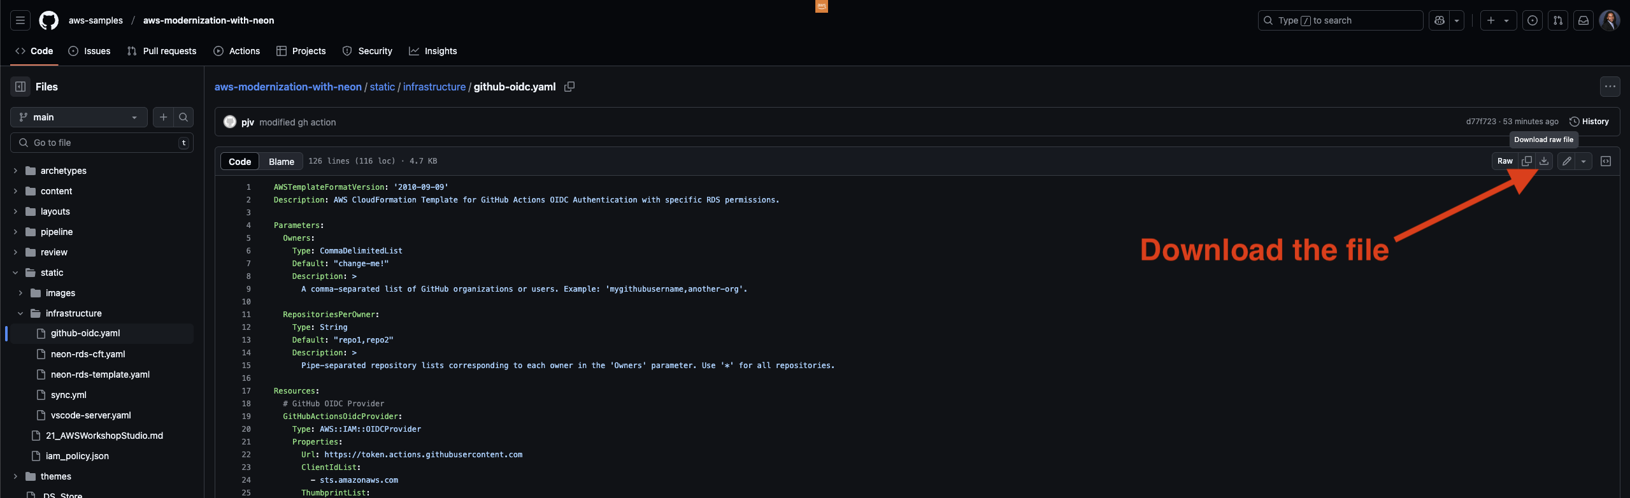Open more edit options dropdown
Image resolution: width=1630 pixels, height=498 pixels.
coord(1584,161)
